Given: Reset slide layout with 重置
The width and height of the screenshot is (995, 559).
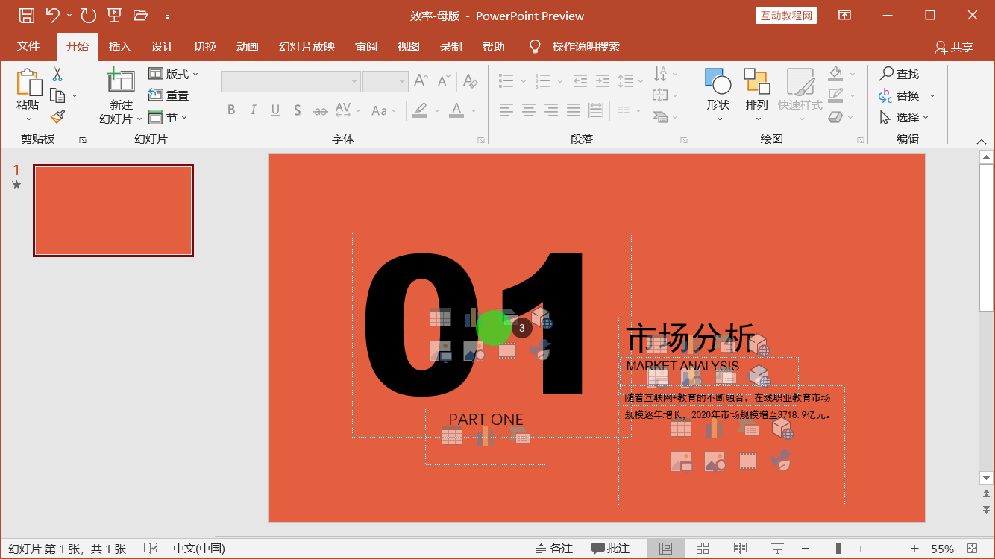Looking at the screenshot, I should point(169,95).
